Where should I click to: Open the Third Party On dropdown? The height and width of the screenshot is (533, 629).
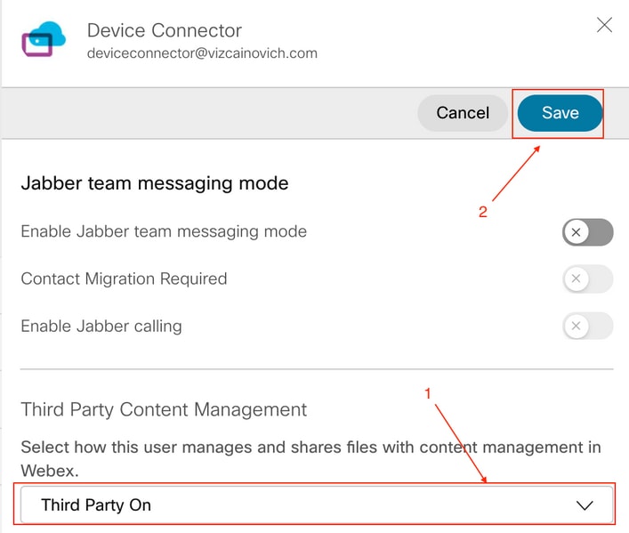(317, 505)
